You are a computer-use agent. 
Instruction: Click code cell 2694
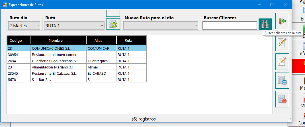point(19,61)
